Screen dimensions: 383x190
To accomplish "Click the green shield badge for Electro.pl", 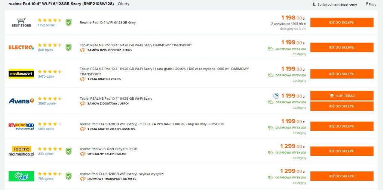I will 69,47.
